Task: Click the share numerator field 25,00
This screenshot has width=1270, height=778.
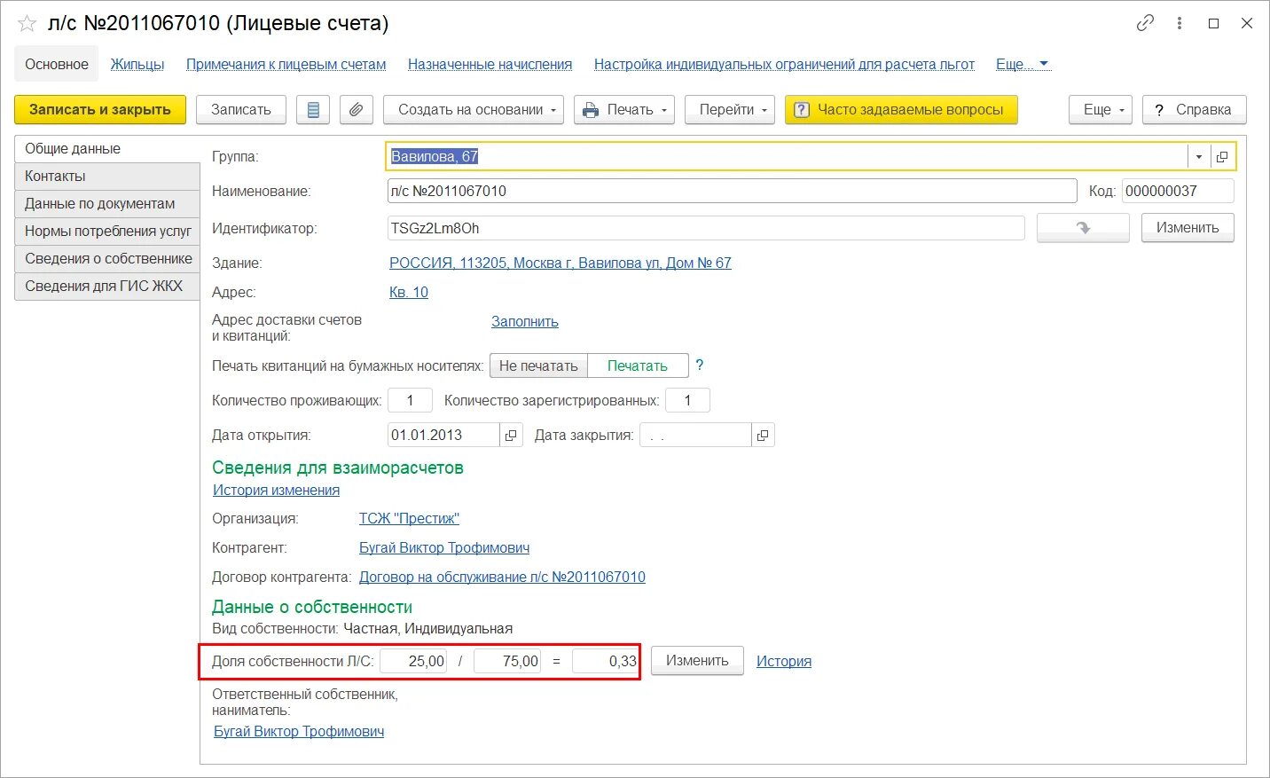Action: click(413, 661)
